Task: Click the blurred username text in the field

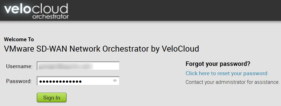Action: coord(66,66)
